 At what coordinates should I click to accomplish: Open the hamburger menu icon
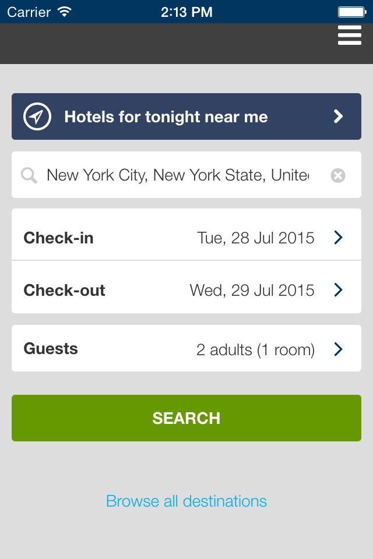(x=350, y=36)
